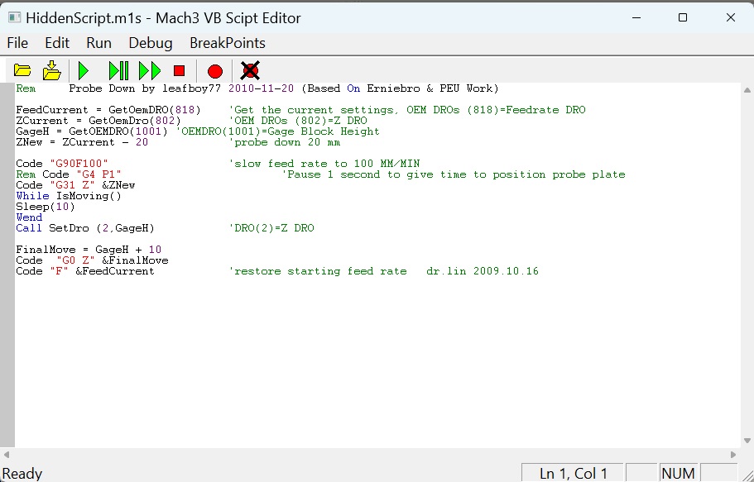Click the 'Wend' keyword
Image resolution: width=754 pixels, height=482 pixels.
coord(29,217)
